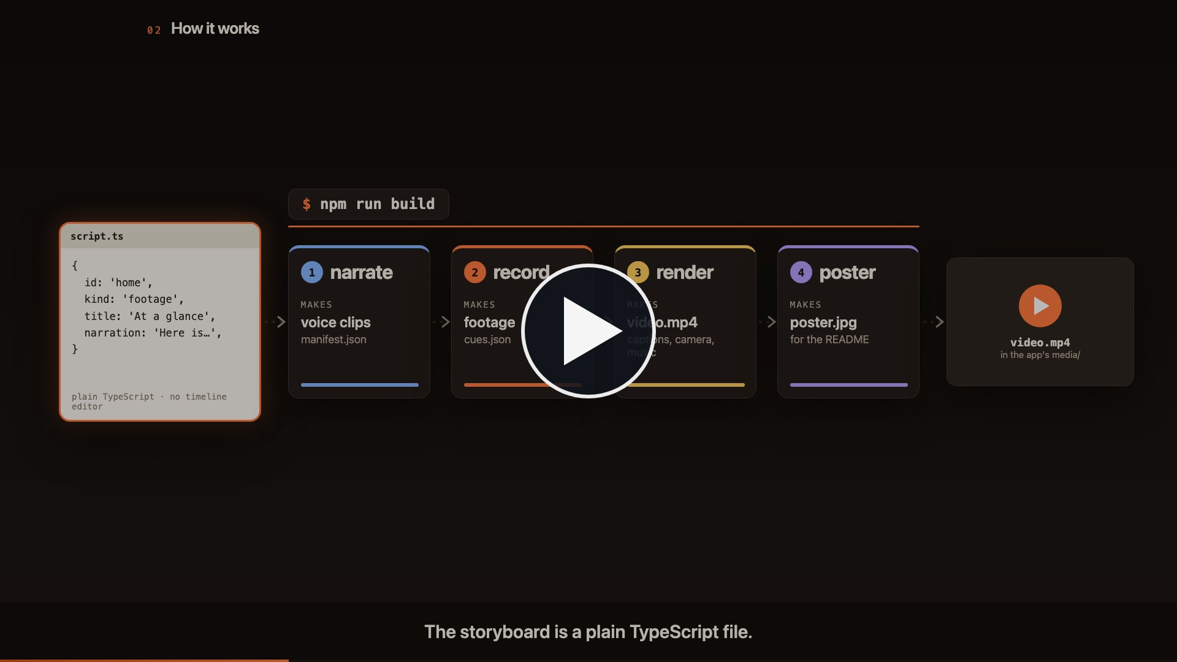Click the script.ts file title bar

pyautogui.click(x=160, y=236)
